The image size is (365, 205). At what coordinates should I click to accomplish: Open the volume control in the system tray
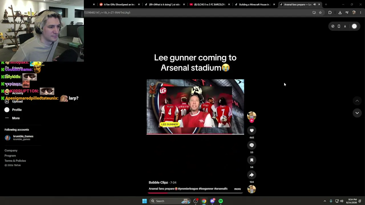click(x=342, y=201)
